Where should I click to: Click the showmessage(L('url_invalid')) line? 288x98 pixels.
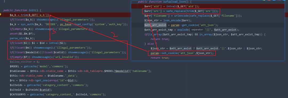coord(55,57)
